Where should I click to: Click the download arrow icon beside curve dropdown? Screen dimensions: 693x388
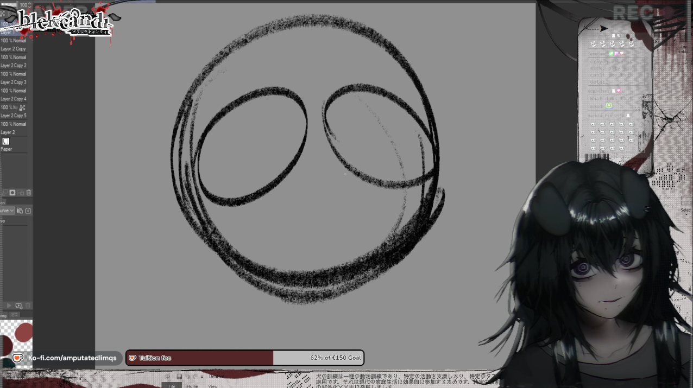pos(28,211)
